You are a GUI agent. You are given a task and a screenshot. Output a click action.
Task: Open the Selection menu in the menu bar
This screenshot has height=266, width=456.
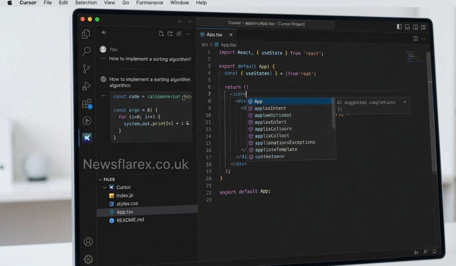pos(85,3)
